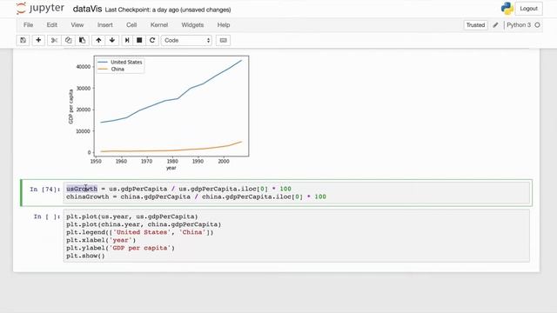Open command palette keyboard icon
The image size is (557, 313).
pyautogui.click(x=223, y=40)
